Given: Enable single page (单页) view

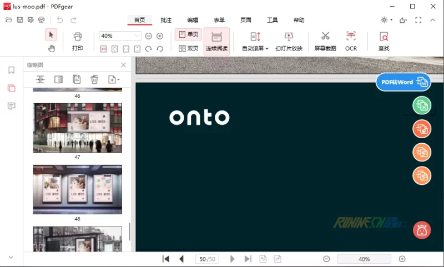Looking at the screenshot, I should [x=188, y=34].
